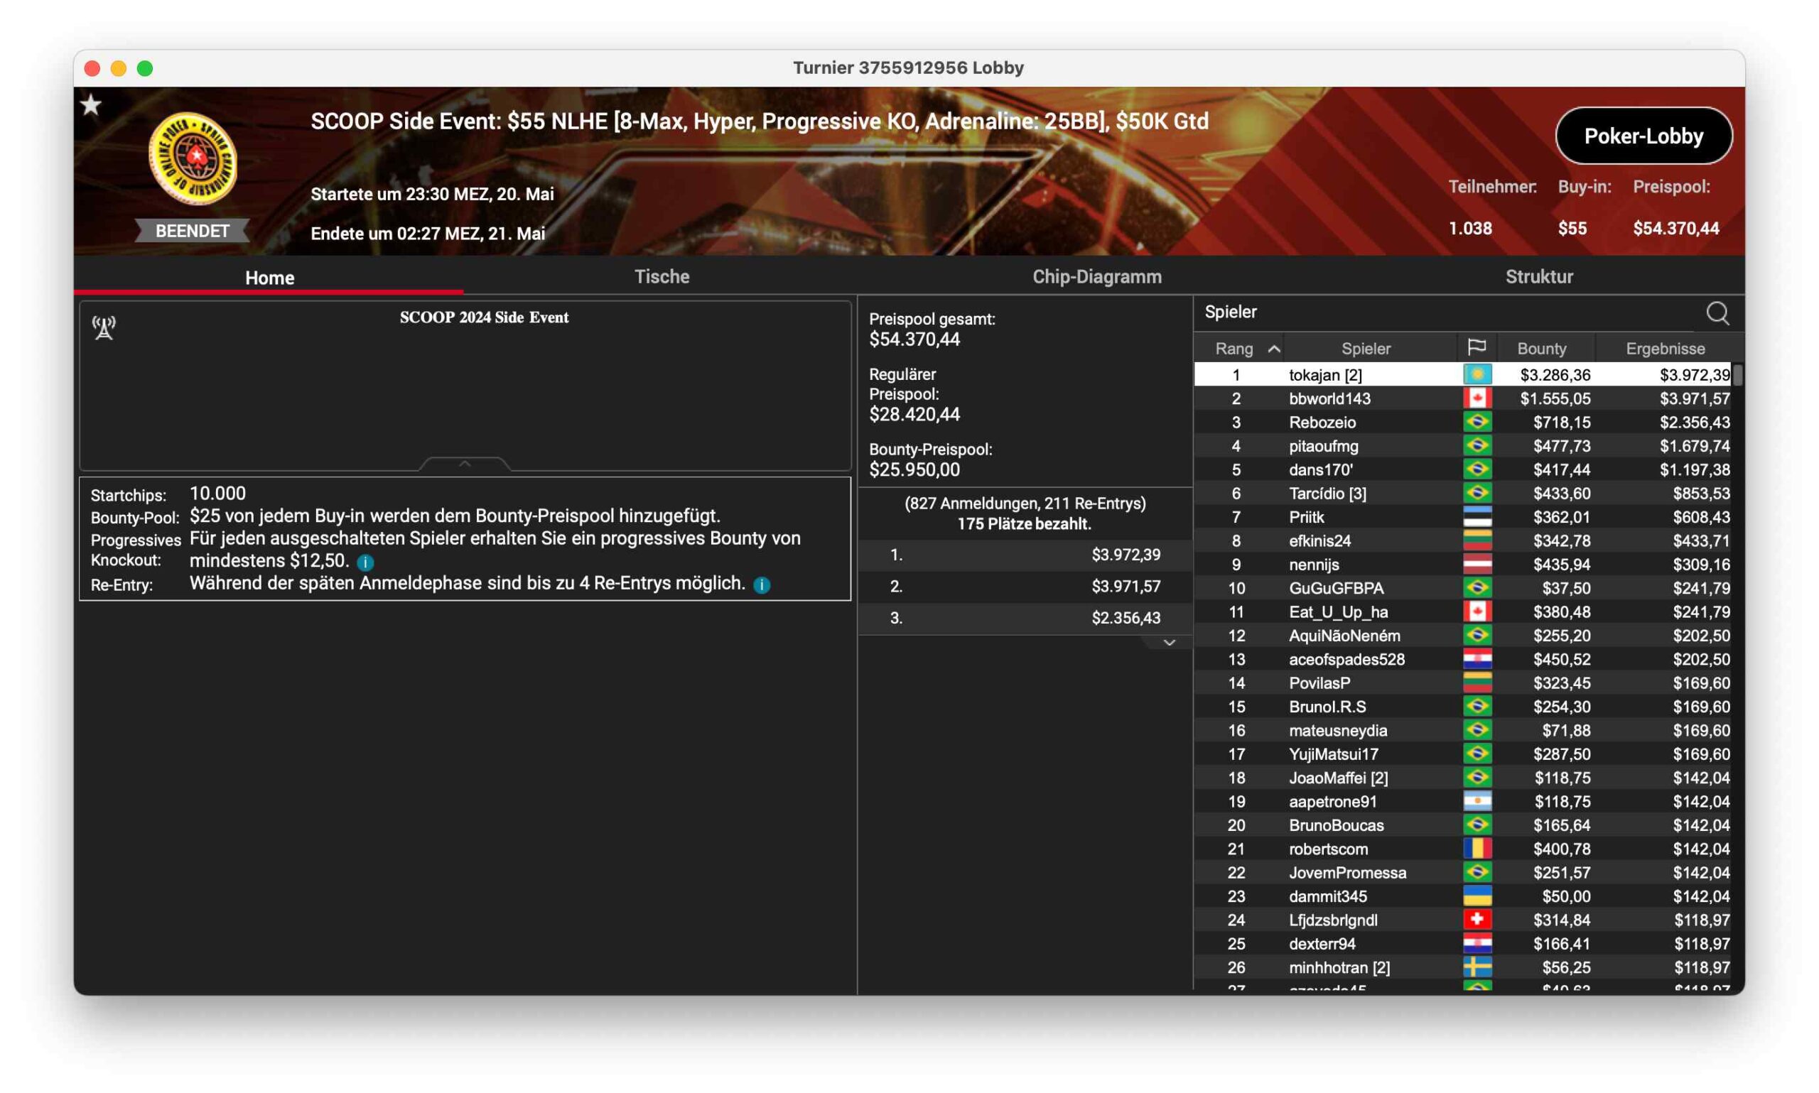This screenshot has width=1819, height=1093.
Task: Sort players by Rang column arrow
Action: tap(1273, 349)
